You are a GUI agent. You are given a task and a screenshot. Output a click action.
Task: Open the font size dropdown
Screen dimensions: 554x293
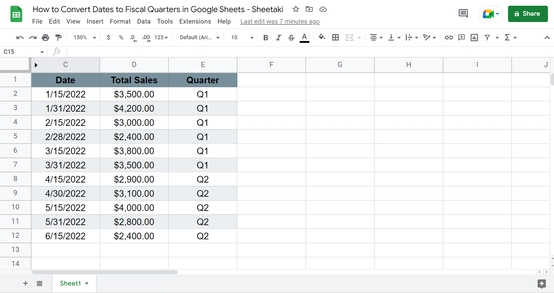coord(252,37)
